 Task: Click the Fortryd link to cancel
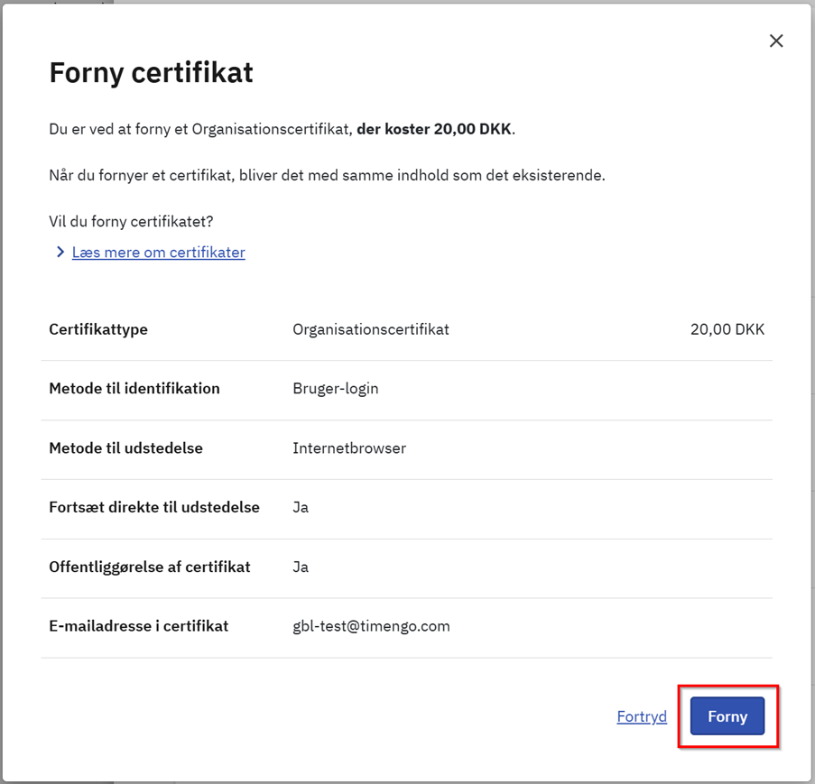tap(642, 716)
